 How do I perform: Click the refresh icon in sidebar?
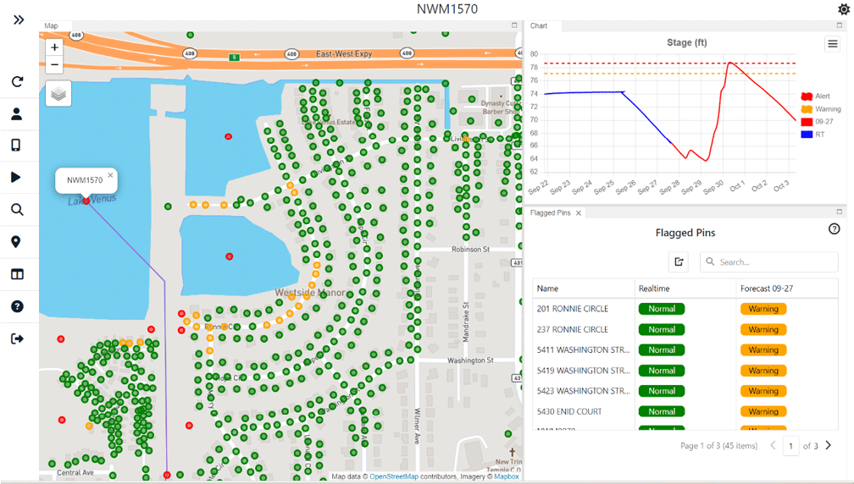(18, 81)
